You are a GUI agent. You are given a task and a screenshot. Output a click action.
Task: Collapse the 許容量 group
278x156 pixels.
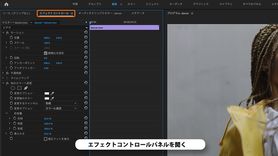(x=7, y=113)
